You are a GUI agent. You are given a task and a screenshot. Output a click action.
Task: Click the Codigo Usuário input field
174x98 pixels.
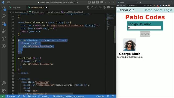point(144,28)
